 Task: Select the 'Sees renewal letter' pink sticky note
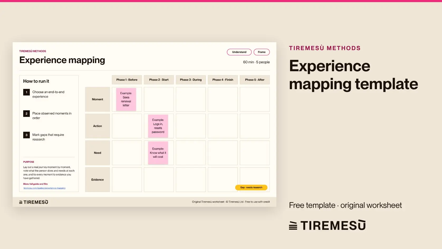point(126,99)
